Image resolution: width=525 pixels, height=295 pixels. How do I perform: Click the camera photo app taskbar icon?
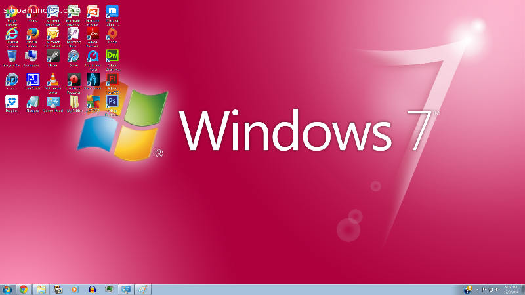[58, 289]
